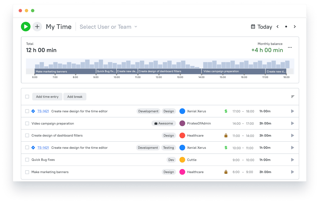The height and width of the screenshot is (203, 320).
Task: Check the Make marketing banners checkbox
Action: 27,172
